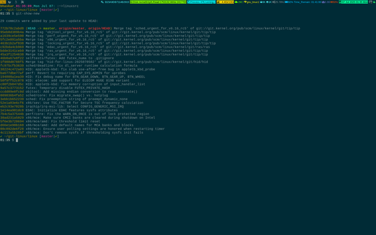Viewport: 376px width, 235px height.
Task: Click the CPU percentage indicator
Action: click(278, 2)
